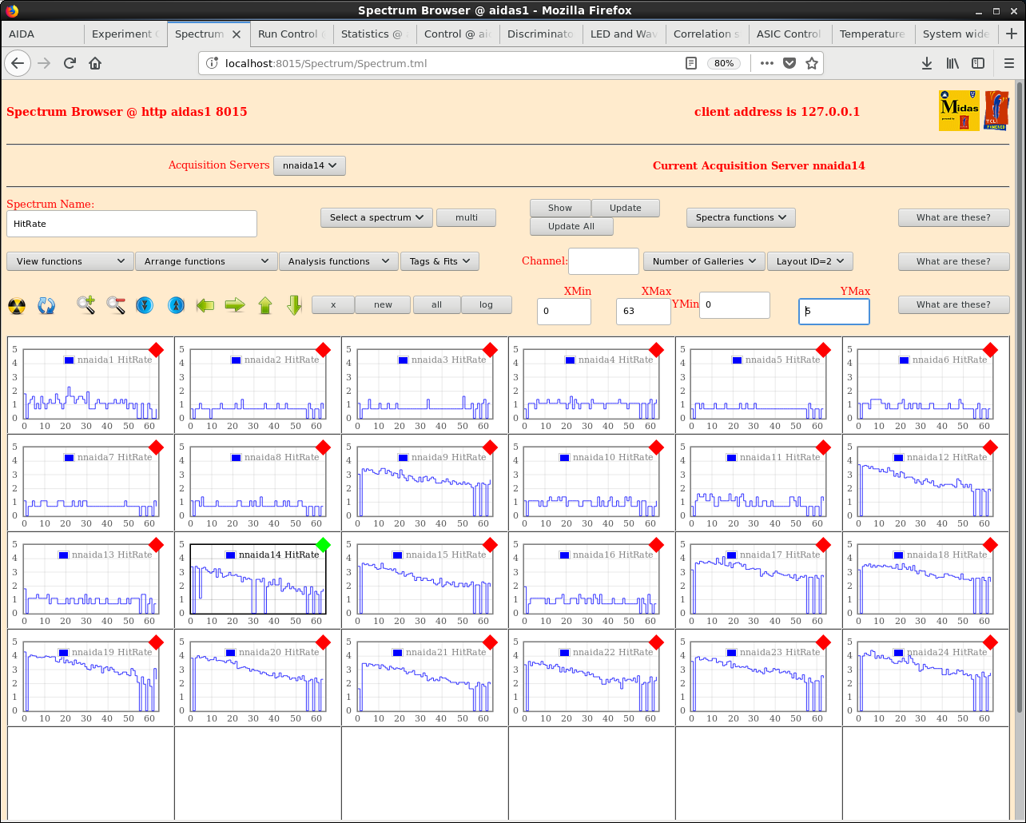Open Firefox hamburger menu

tap(1008, 63)
